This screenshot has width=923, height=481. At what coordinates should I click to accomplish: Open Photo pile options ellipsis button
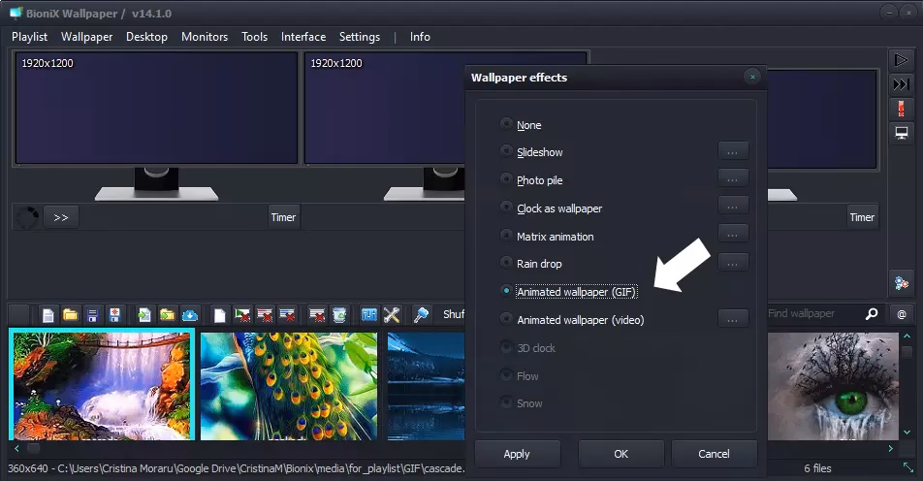coord(733,179)
